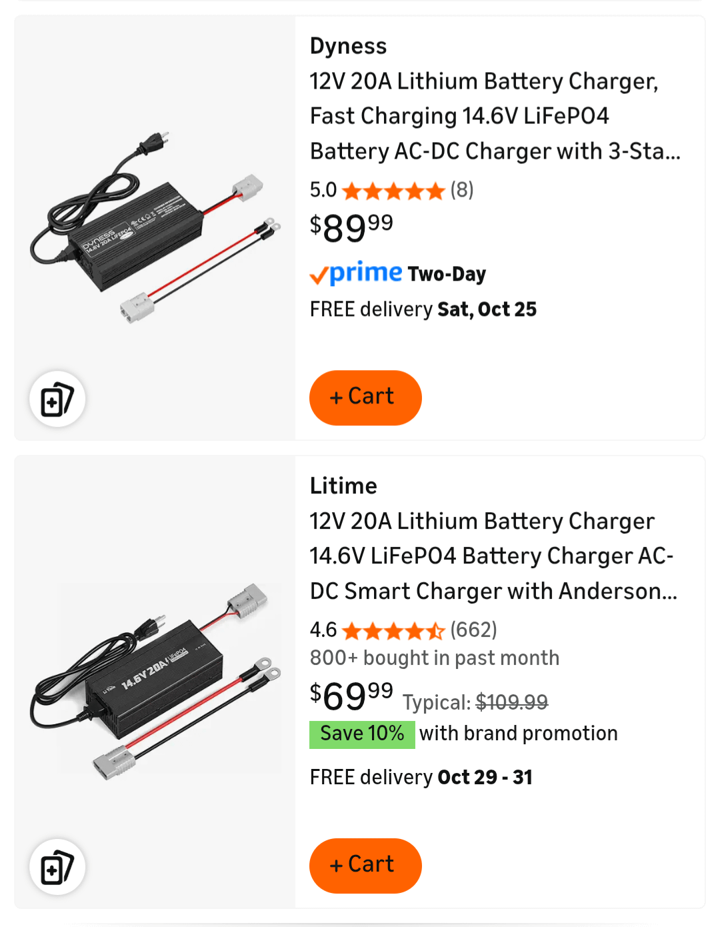The height and width of the screenshot is (927, 720).
Task: Add the Dyness charger to cart
Action: 365,397
